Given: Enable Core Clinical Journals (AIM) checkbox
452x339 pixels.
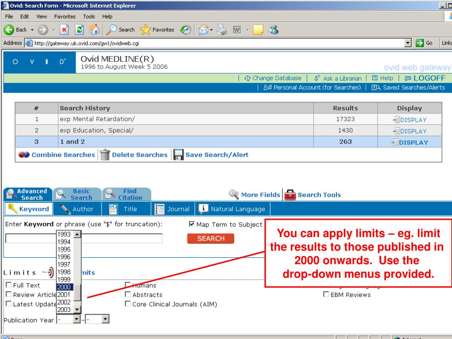Looking at the screenshot, I should click(x=128, y=304).
